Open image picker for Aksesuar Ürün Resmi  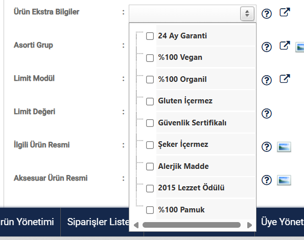(x=284, y=180)
